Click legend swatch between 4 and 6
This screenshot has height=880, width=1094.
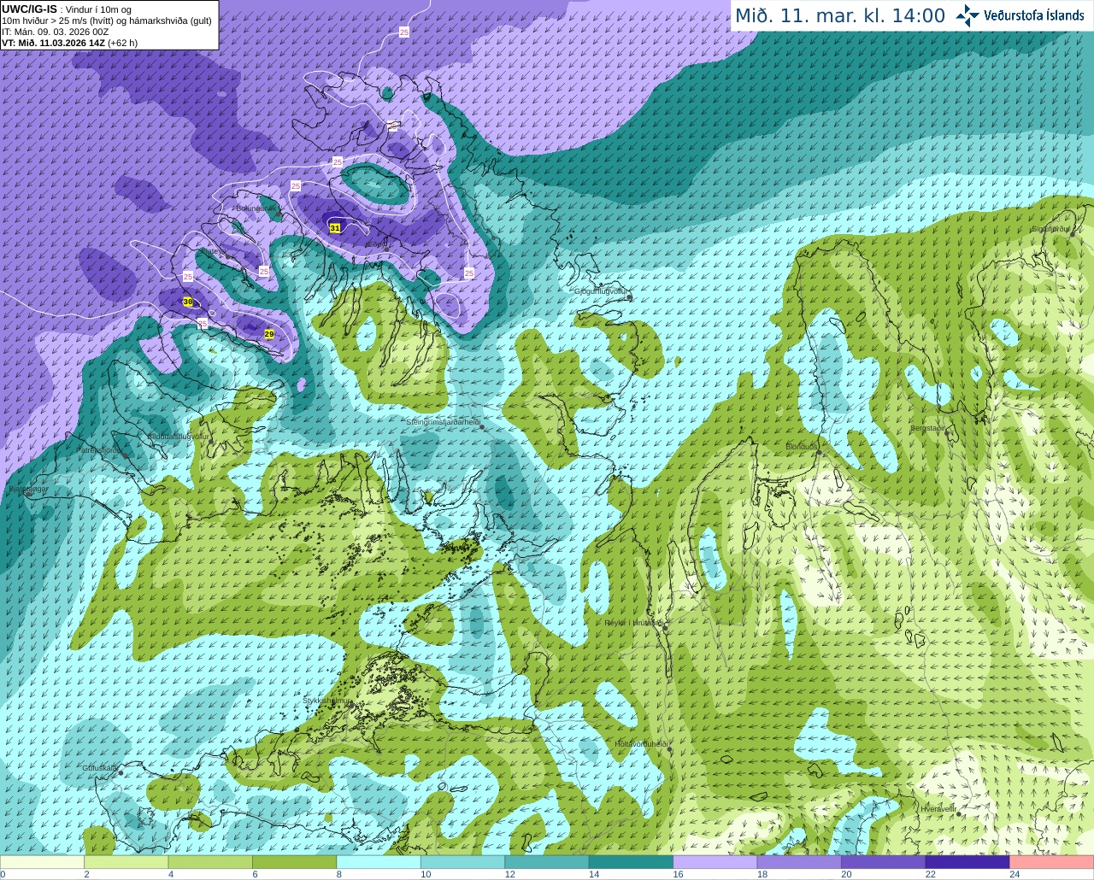211,862
